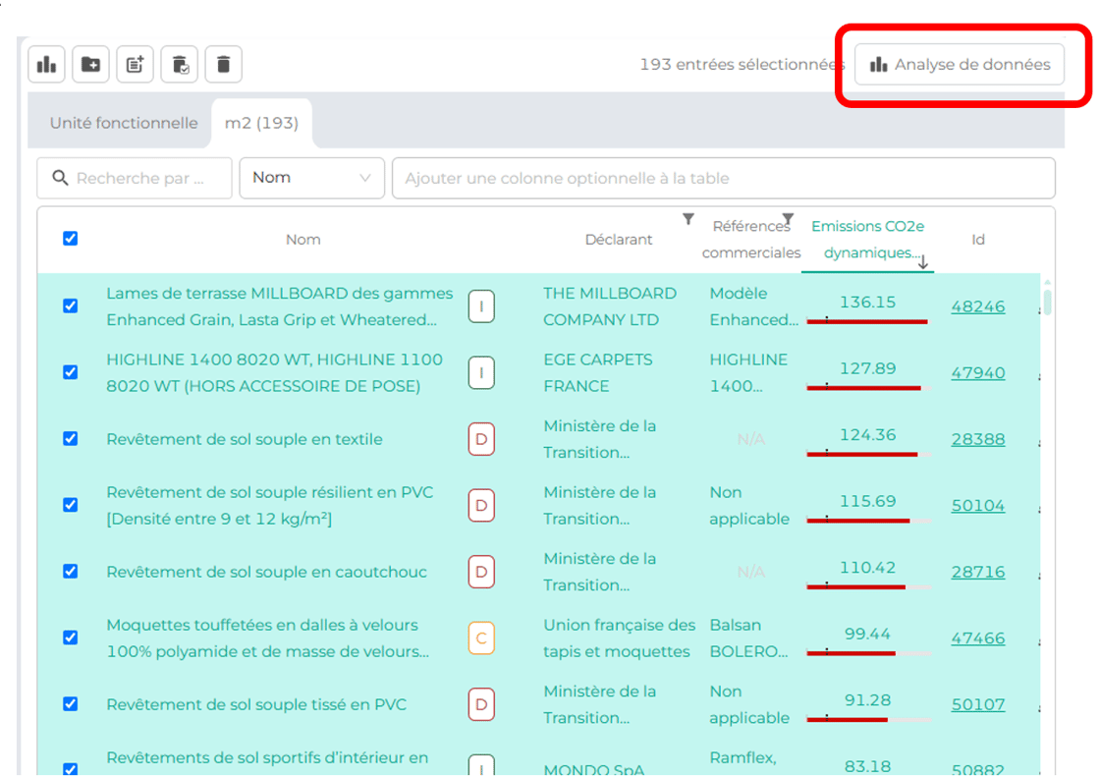Open HIGHLINE 1400 8020 WT entry
Image resolution: width=1100 pixels, height=776 pixels.
point(274,372)
